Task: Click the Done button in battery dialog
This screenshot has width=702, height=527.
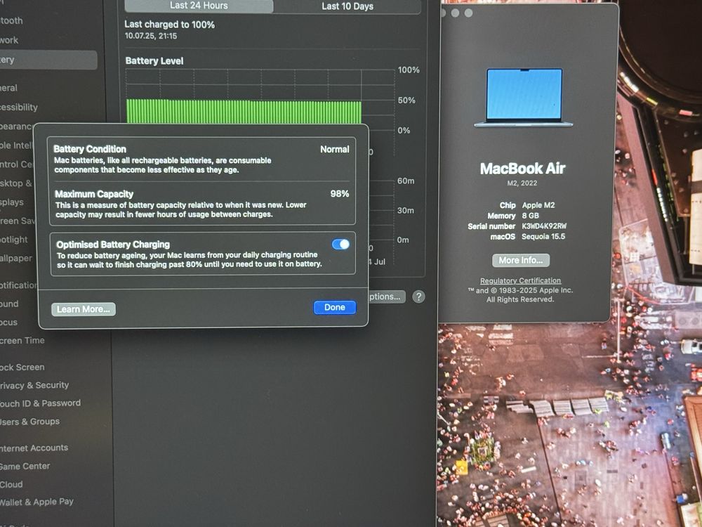Action: point(334,308)
